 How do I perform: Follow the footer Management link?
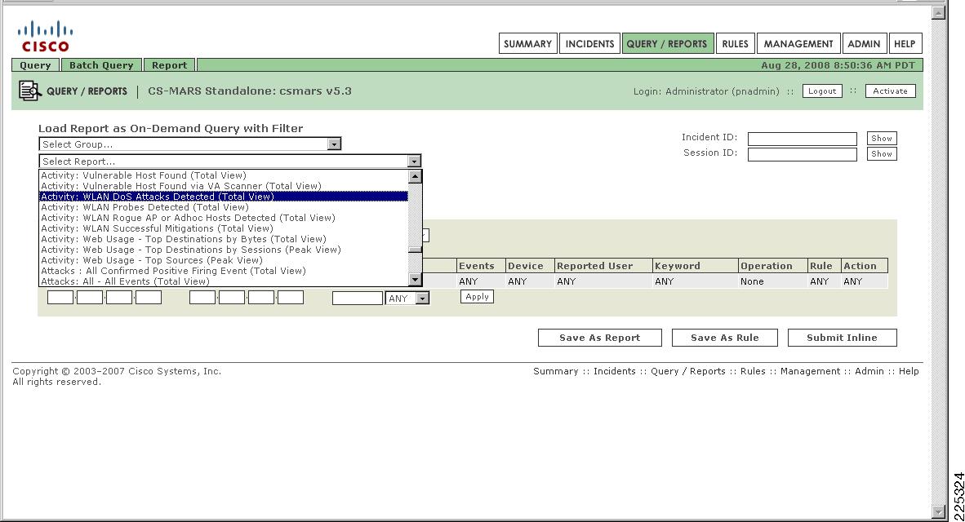point(810,371)
